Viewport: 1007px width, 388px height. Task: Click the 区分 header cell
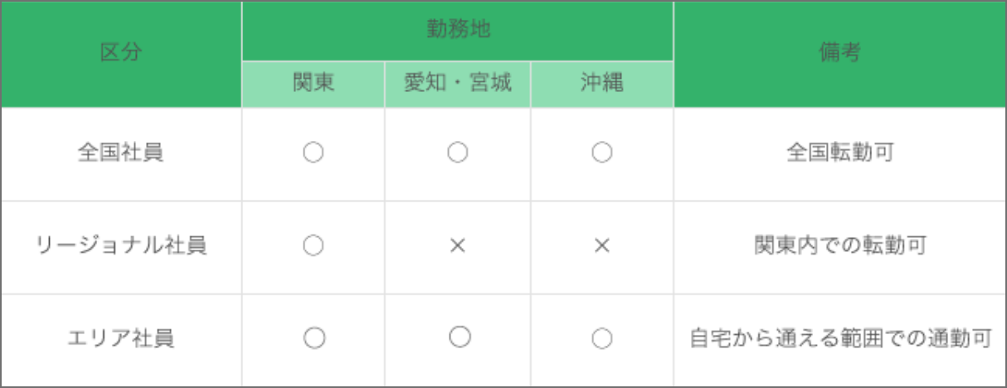[121, 54]
